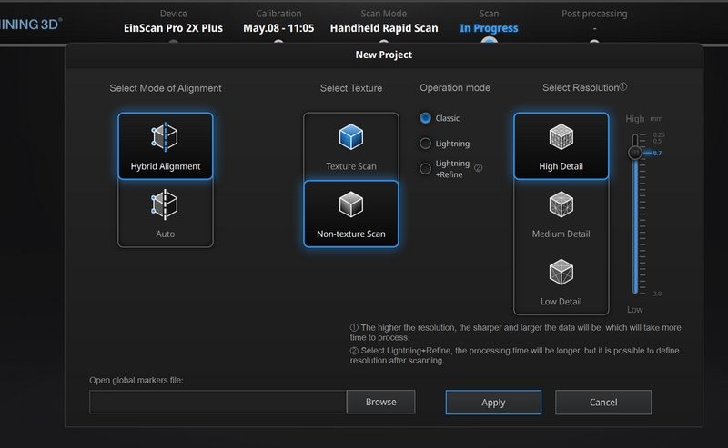Image resolution: width=728 pixels, height=448 pixels.
Task: Switch to the Scan Mode step
Action: coord(384,27)
